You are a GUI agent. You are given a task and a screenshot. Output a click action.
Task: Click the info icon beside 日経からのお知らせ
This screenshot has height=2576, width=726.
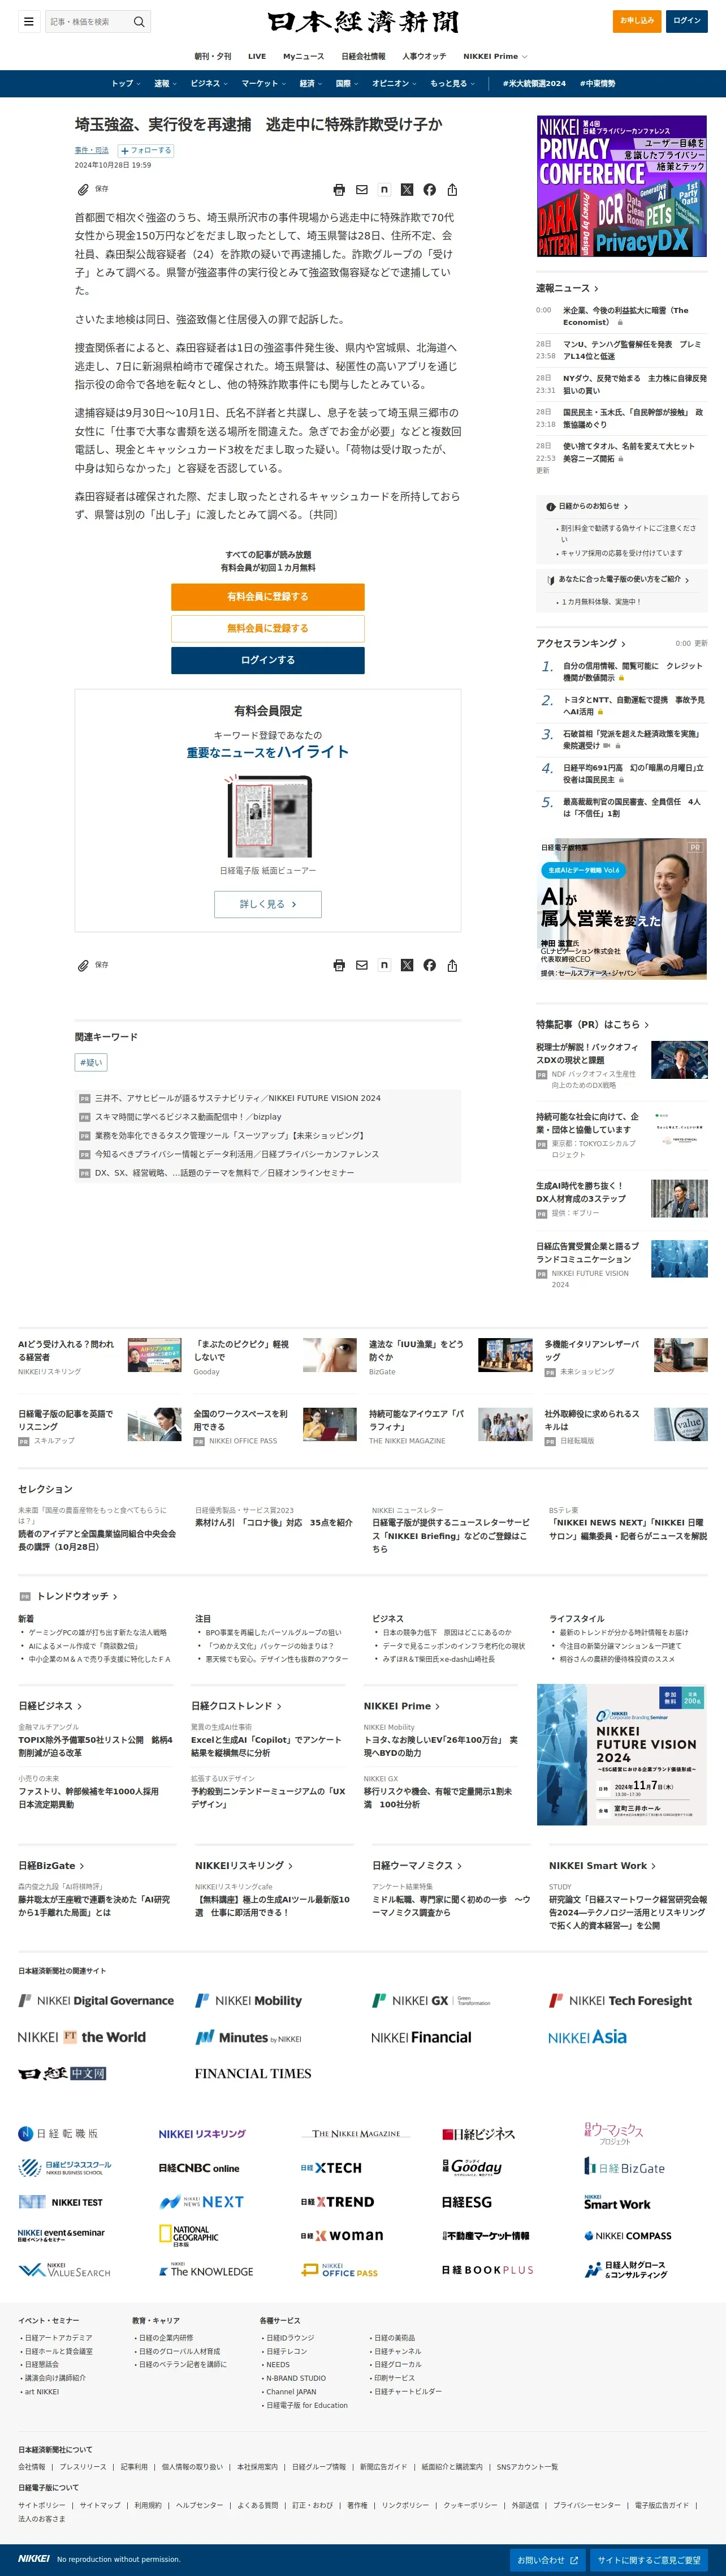pos(550,506)
